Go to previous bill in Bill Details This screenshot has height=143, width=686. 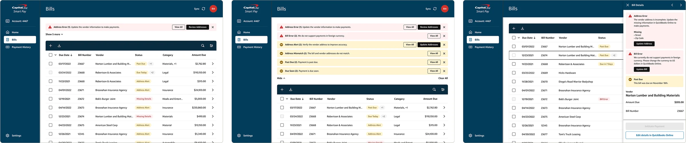pyautogui.click(x=672, y=5)
